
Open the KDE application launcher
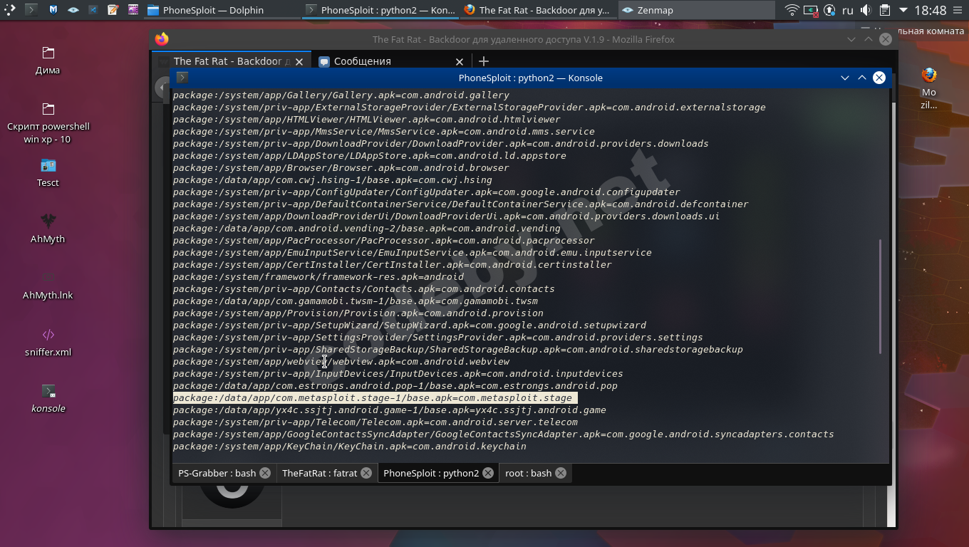tap(10, 10)
